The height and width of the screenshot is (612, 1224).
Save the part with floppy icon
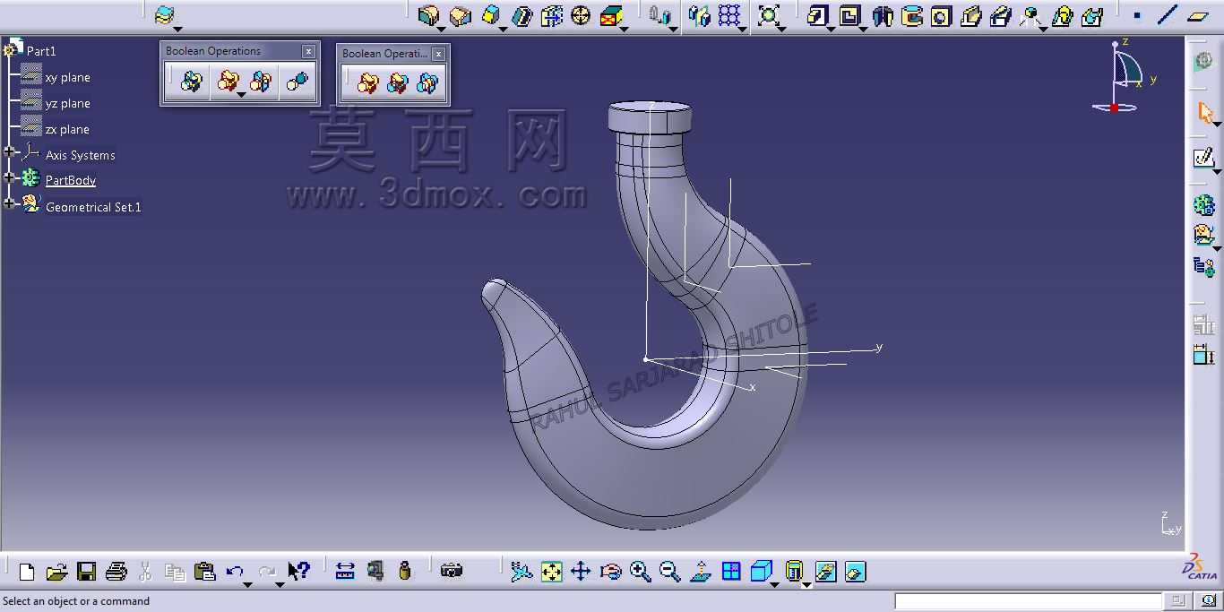pos(86,571)
